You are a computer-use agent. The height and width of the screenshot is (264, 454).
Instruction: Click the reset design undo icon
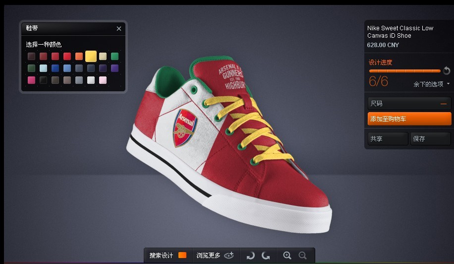pos(447,71)
